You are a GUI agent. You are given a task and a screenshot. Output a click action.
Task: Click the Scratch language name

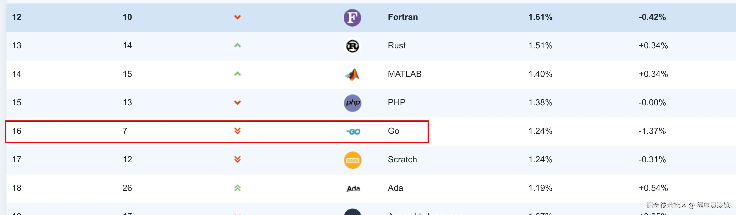coord(402,159)
